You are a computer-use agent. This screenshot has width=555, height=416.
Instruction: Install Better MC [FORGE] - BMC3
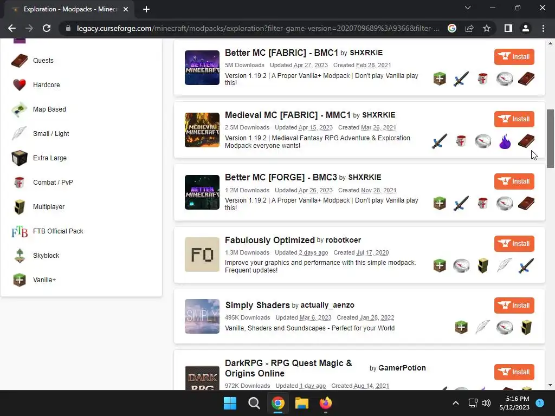(x=514, y=181)
